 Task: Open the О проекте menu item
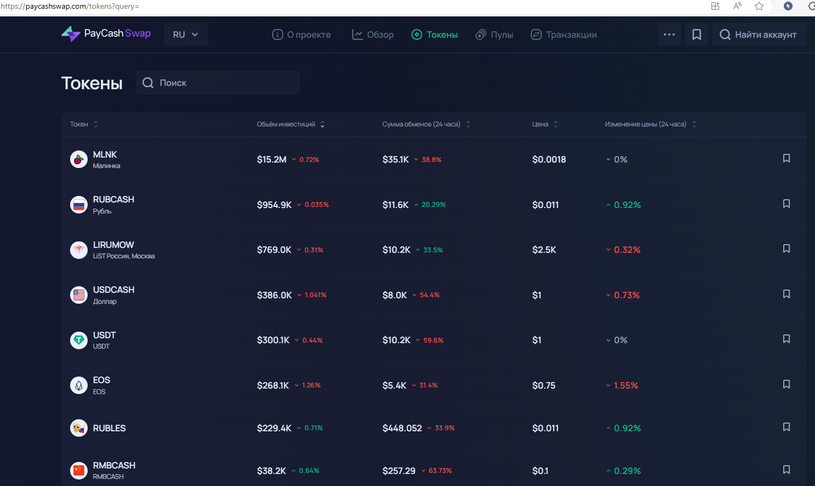click(x=301, y=34)
